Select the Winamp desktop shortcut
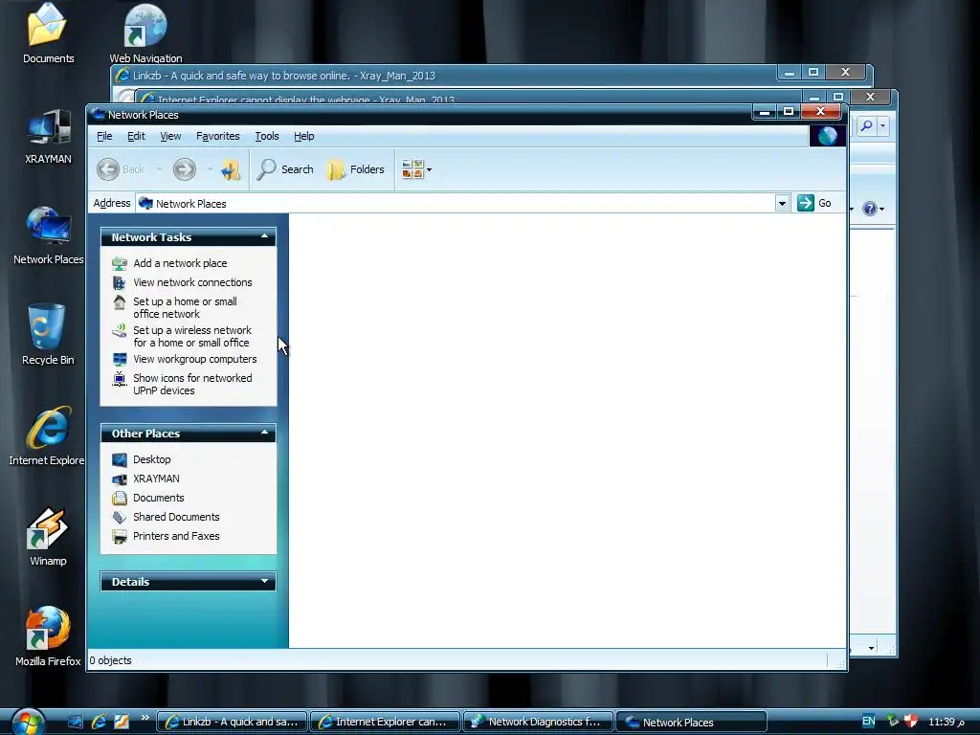980x735 pixels. pyautogui.click(x=48, y=536)
